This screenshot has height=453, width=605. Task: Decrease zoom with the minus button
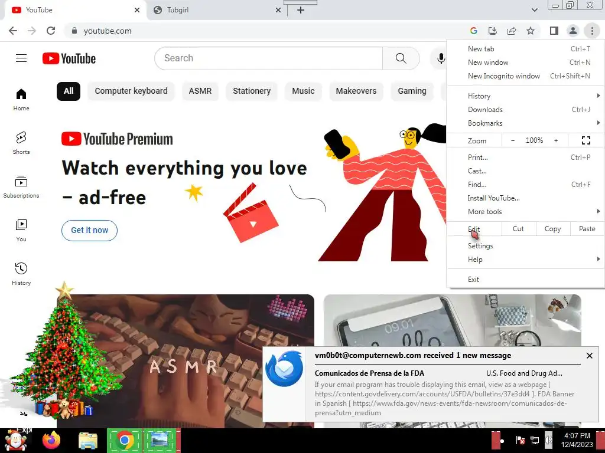tap(512, 140)
